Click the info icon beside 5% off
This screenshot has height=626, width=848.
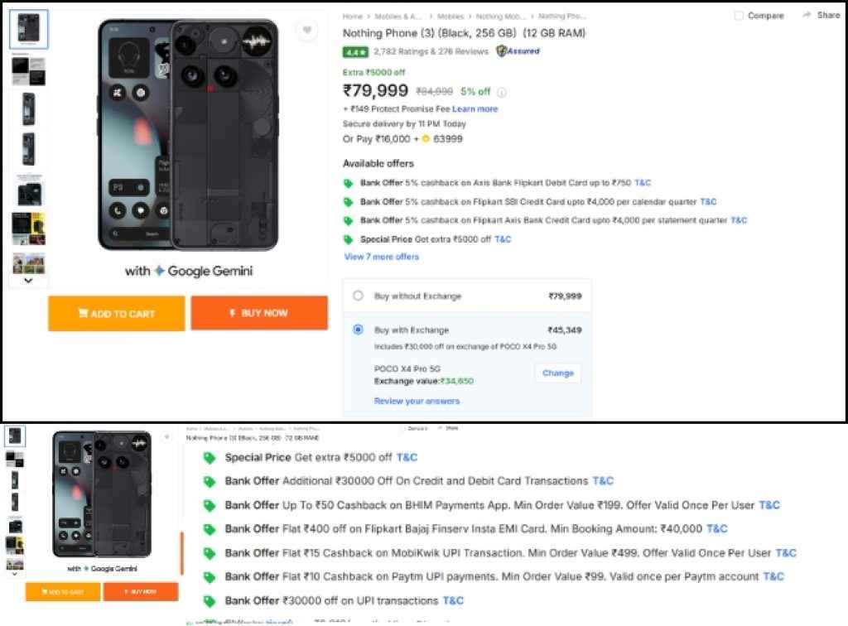coord(502,92)
